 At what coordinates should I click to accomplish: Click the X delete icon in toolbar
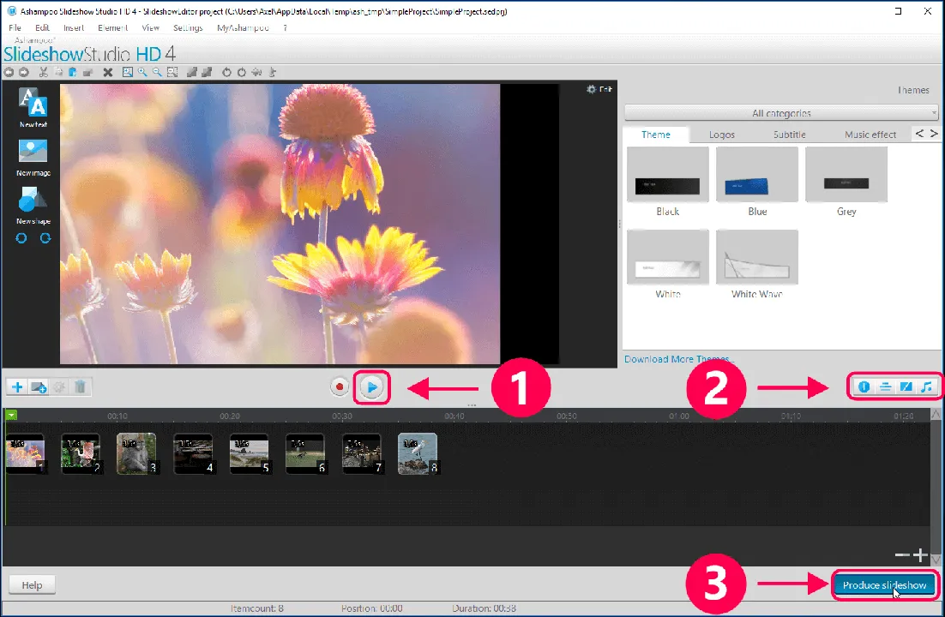click(108, 72)
